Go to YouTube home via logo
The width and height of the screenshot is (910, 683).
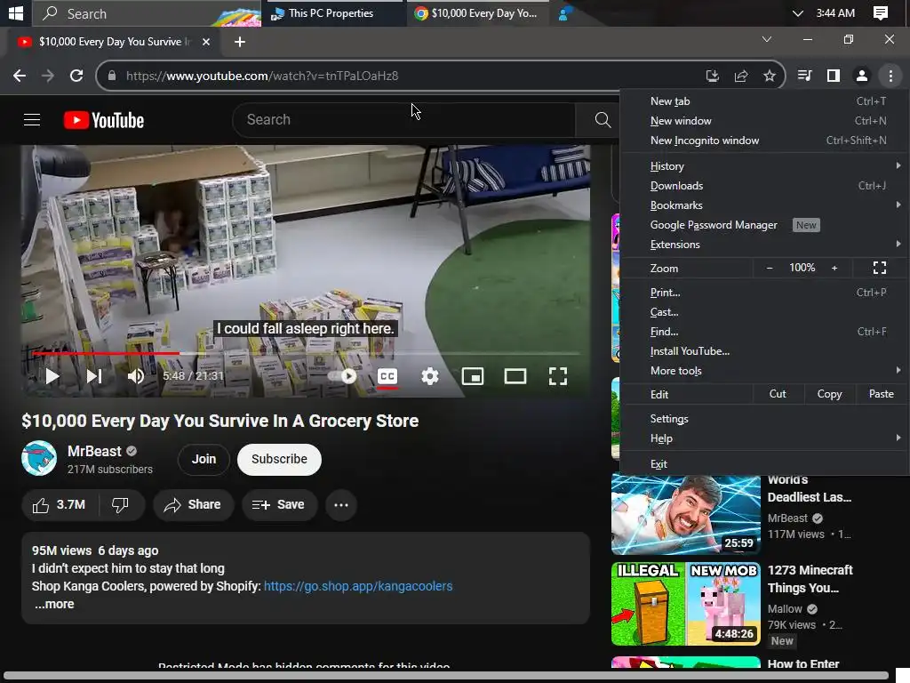coord(104,120)
